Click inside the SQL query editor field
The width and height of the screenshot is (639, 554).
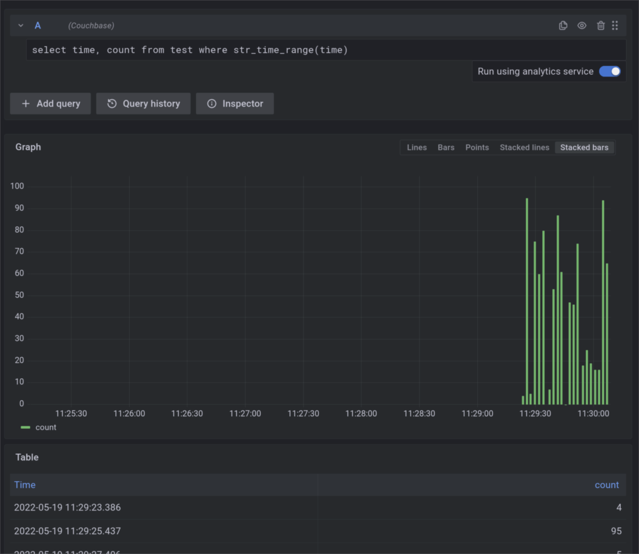pos(250,50)
